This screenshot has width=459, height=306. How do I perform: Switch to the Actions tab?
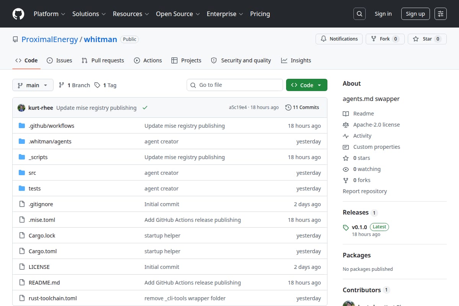pyautogui.click(x=148, y=60)
